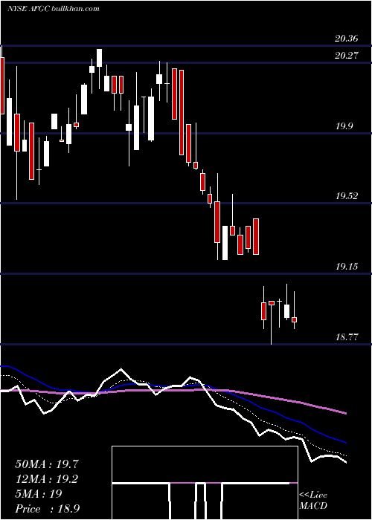Click the 19.52 price level label

[x=347, y=195]
